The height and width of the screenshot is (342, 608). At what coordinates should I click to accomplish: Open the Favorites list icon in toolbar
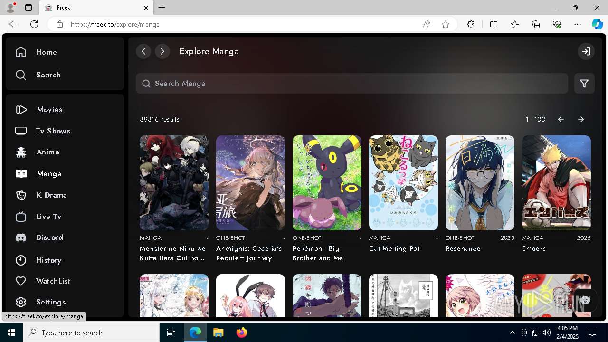(x=515, y=24)
